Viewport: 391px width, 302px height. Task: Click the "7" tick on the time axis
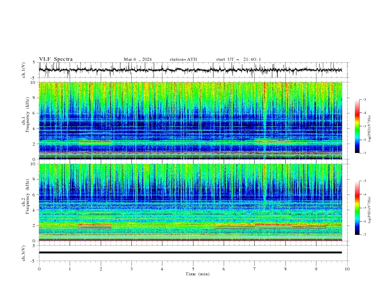(255, 269)
